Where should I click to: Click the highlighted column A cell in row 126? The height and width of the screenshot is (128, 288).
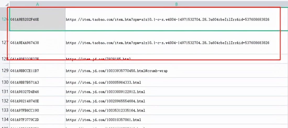[x=37, y=19]
